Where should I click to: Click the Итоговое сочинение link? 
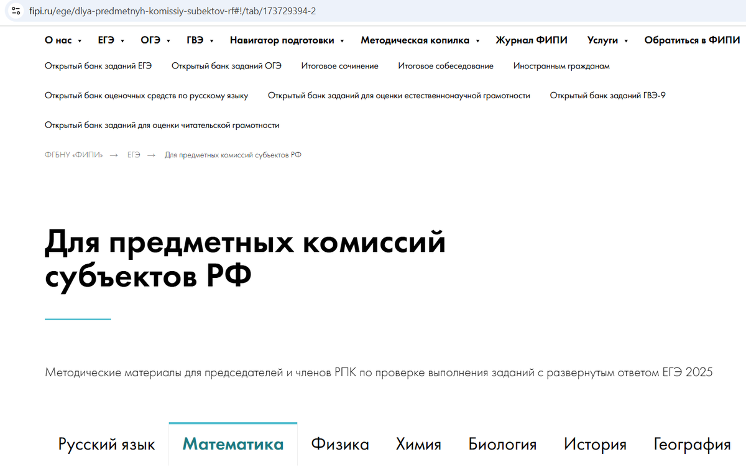click(339, 65)
